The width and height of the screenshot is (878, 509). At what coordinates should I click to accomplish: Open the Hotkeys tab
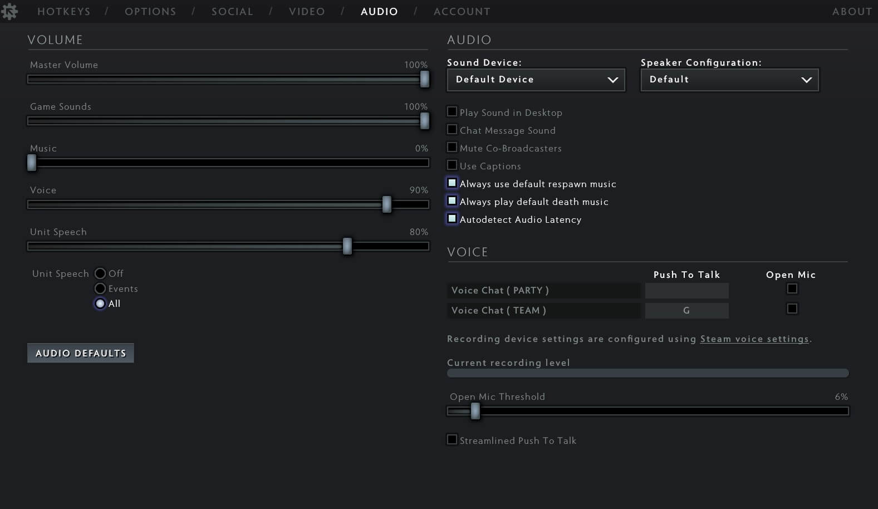64,12
